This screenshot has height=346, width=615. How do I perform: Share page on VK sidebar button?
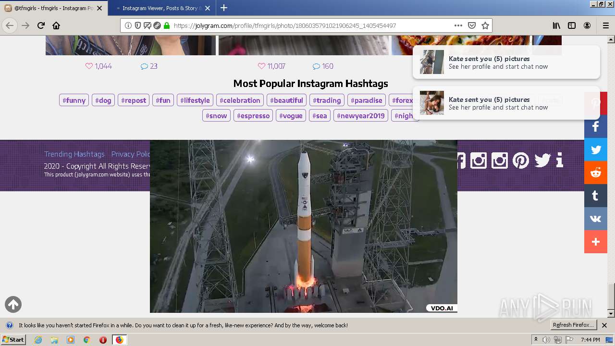click(x=596, y=219)
